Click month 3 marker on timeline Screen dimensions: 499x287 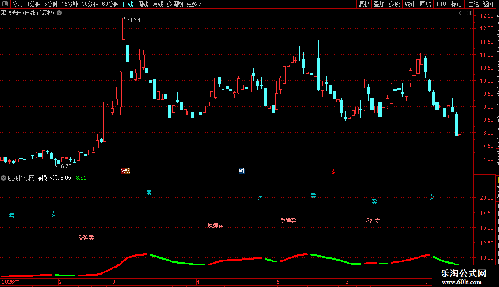(x=113, y=282)
